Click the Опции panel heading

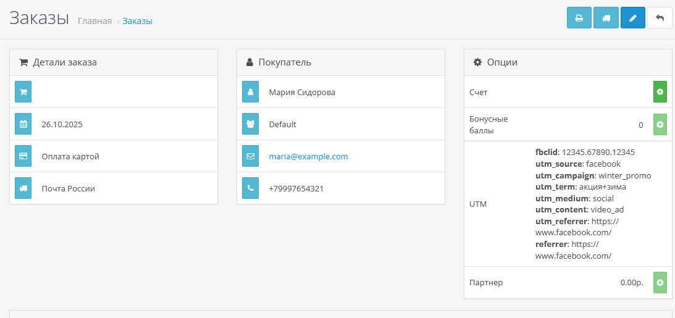click(501, 62)
